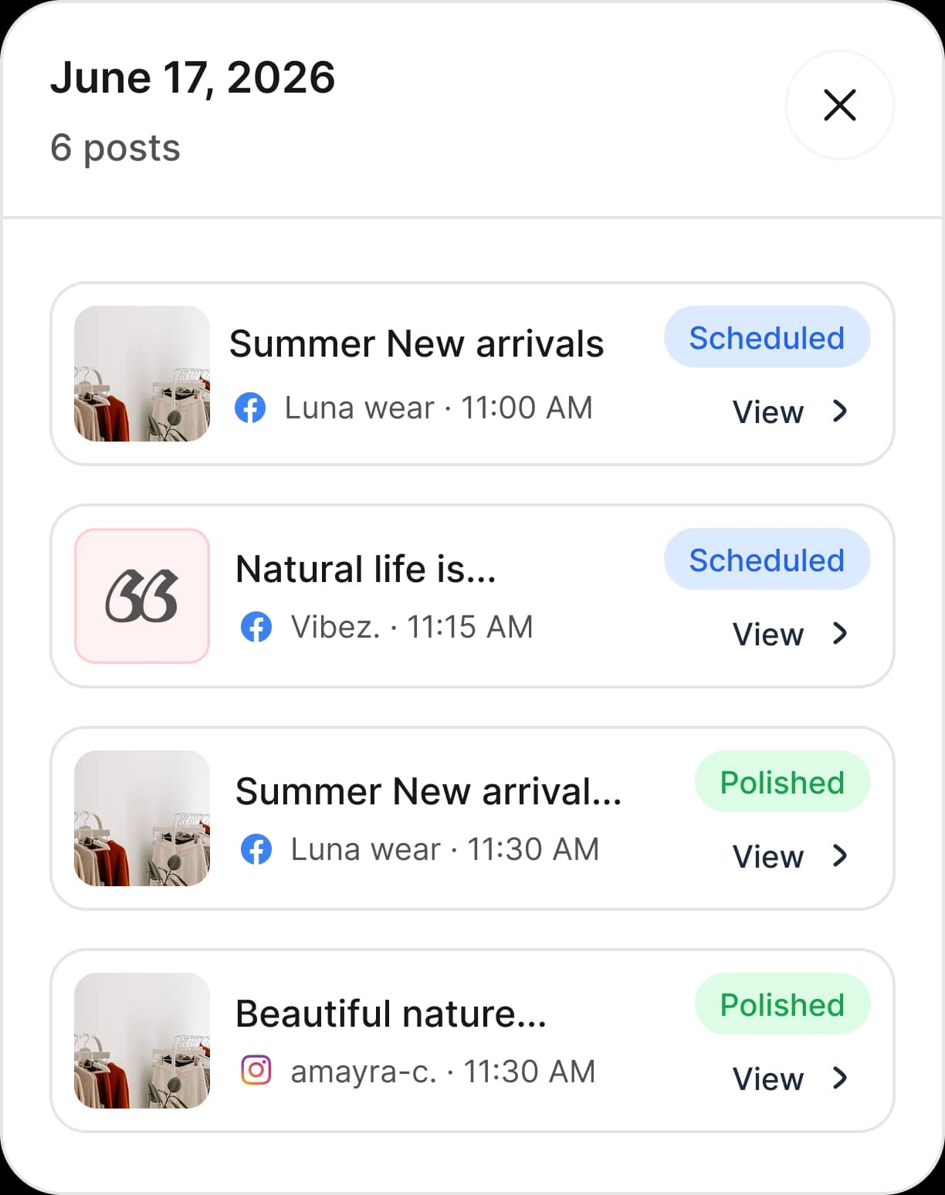
Task: Click Instagram icon next to amayra-c.
Action: click(x=256, y=1071)
